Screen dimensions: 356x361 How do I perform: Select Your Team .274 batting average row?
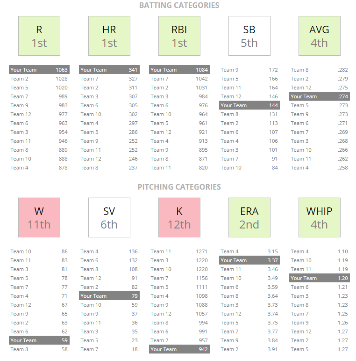click(x=320, y=96)
